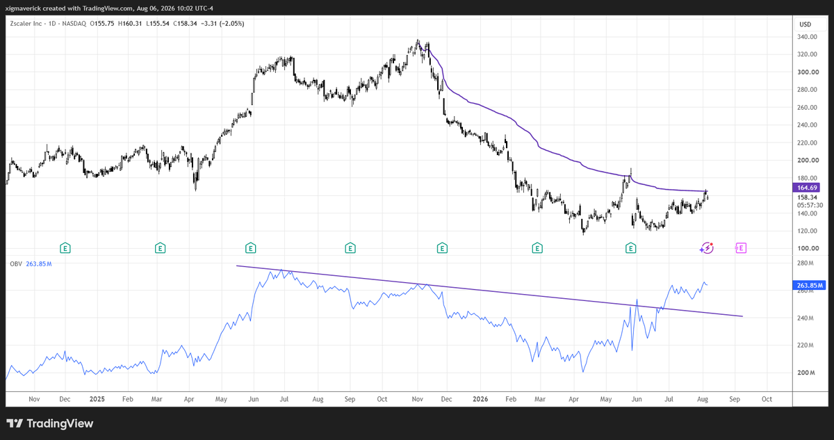Click the earnings marker under March 2026
Image resolution: width=834 pixels, height=440 pixels.
coord(537,247)
